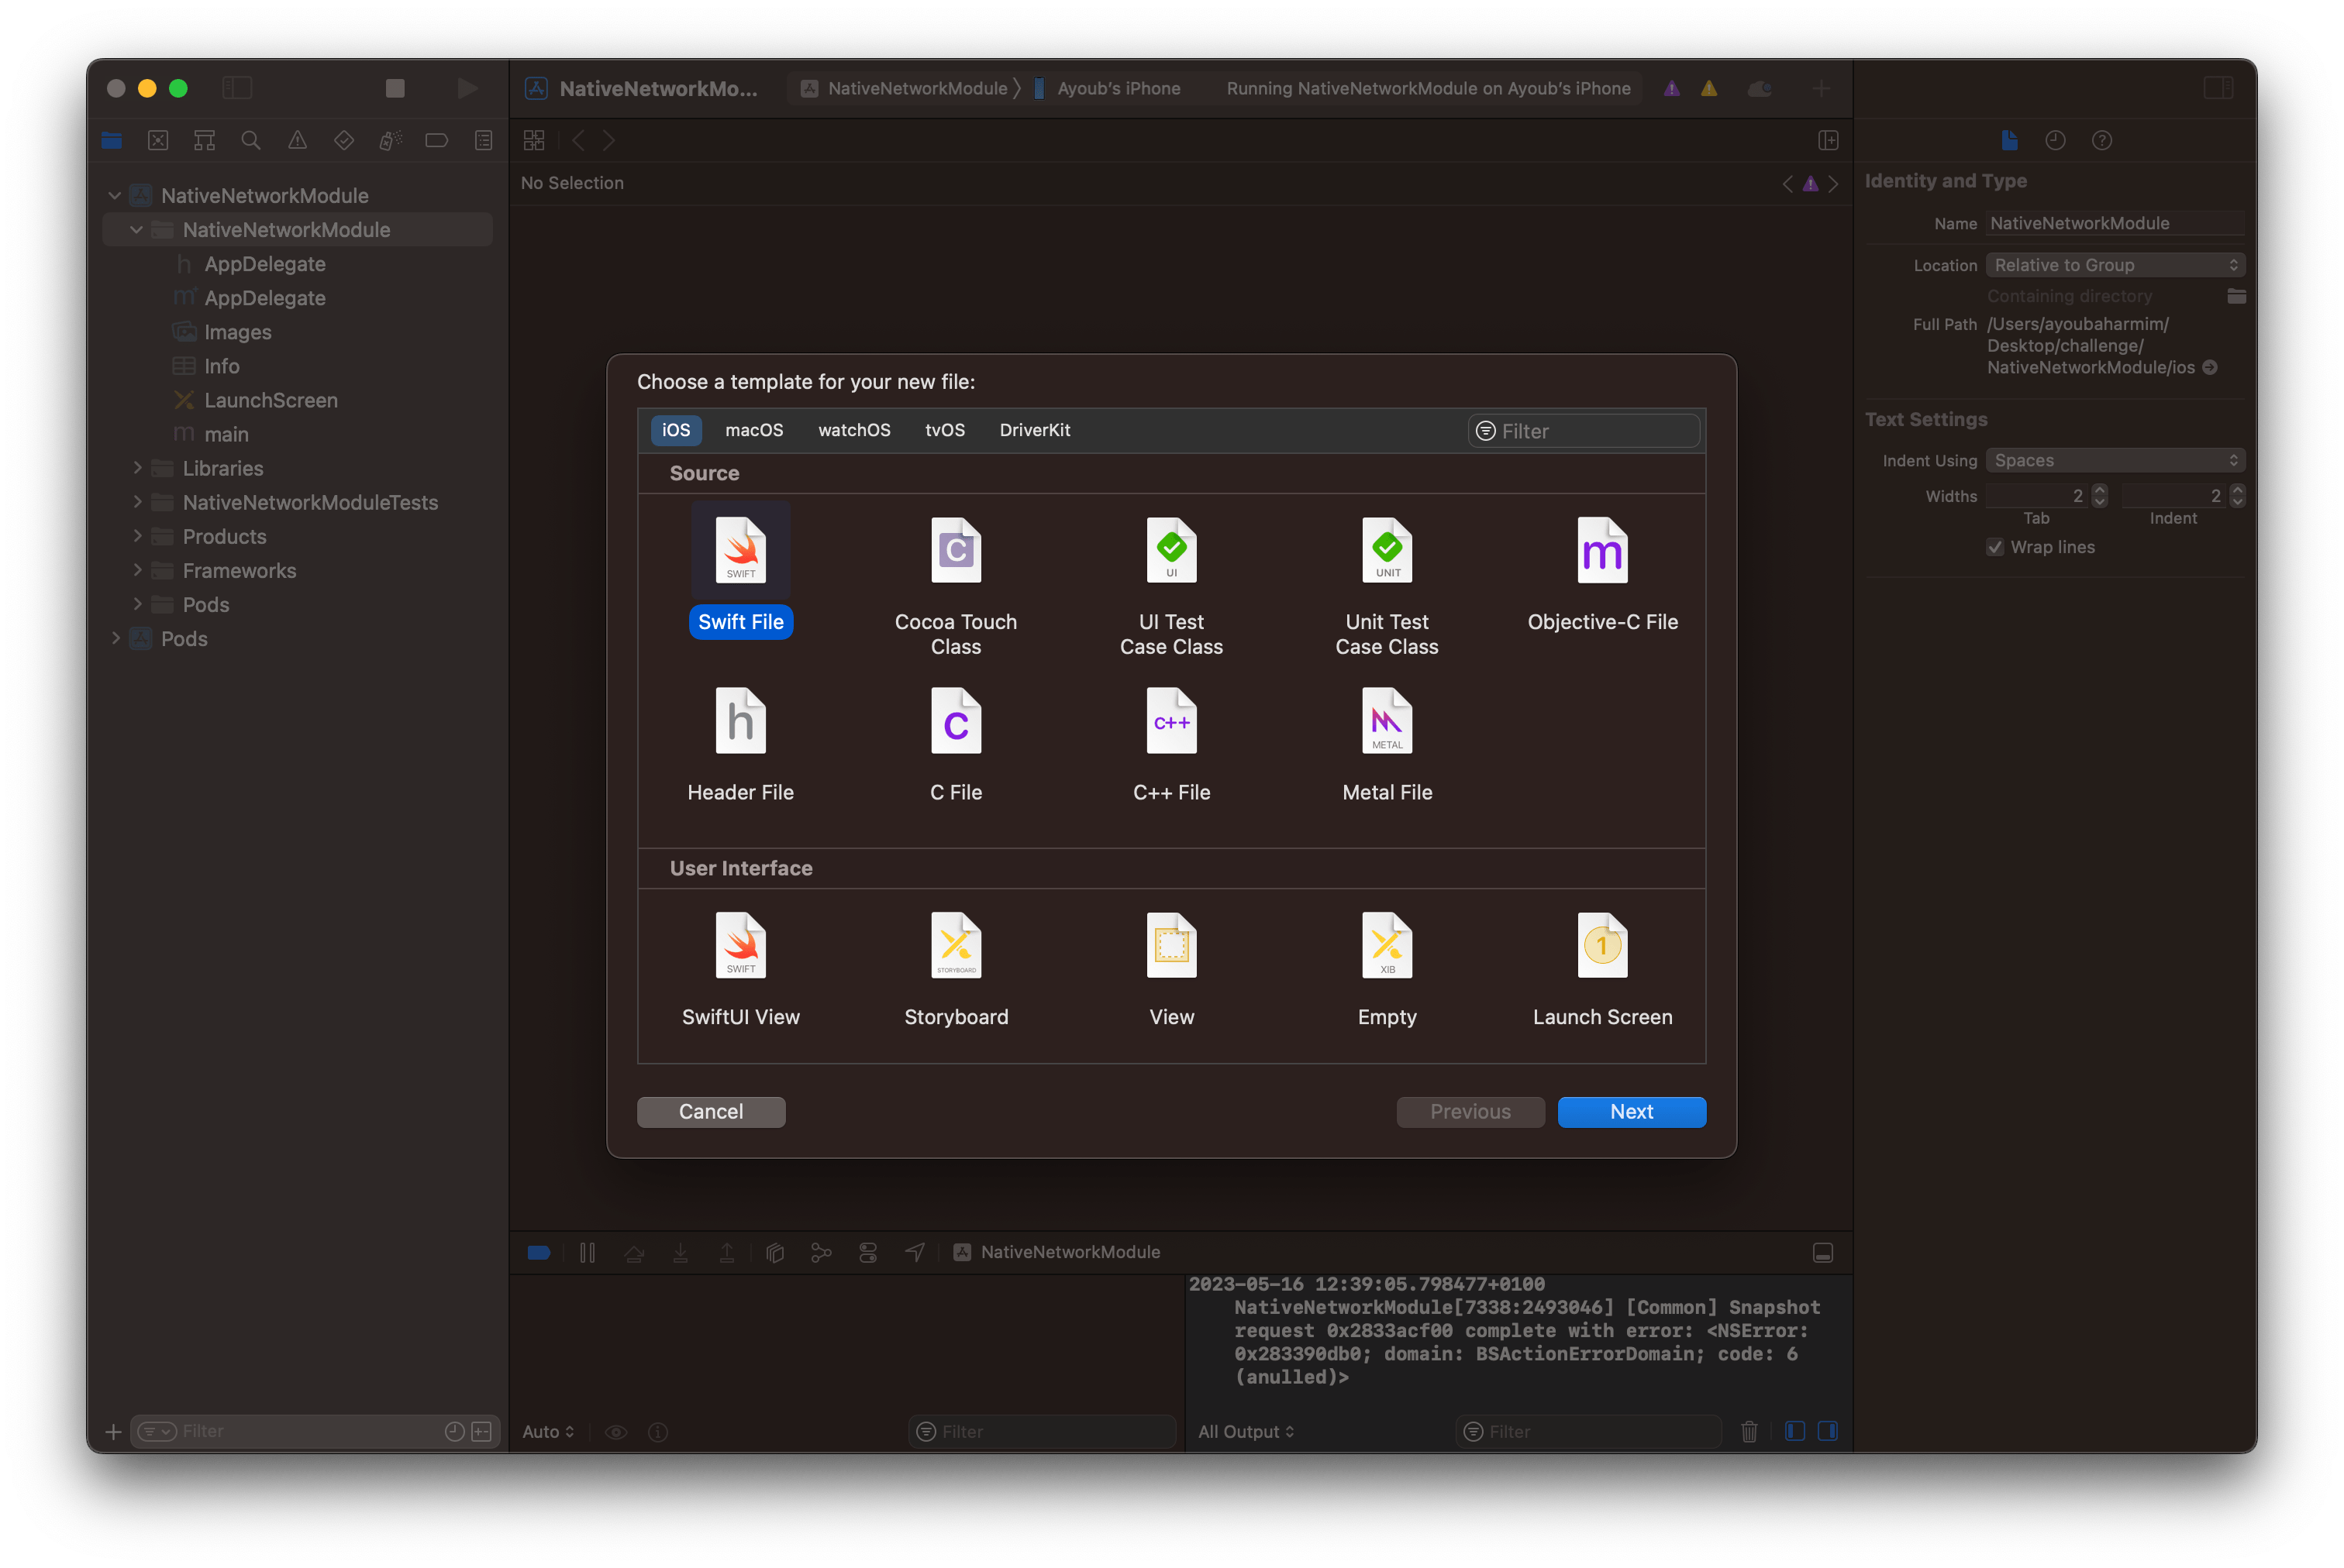Choose the Empty XIB template
2344x1568 pixels.
(x=1387, y=970)
